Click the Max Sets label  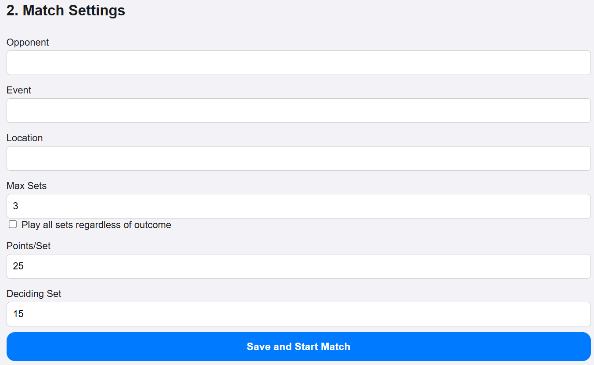pyautogui.click(x=26, y=186)
